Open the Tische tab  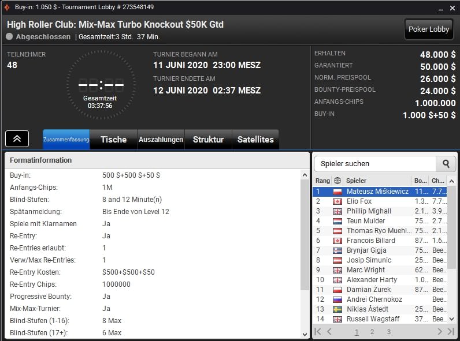(x=113, y=140)
